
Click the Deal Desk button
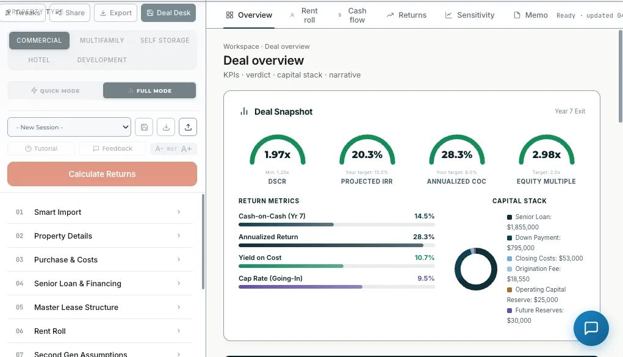(x=168, y=13)
